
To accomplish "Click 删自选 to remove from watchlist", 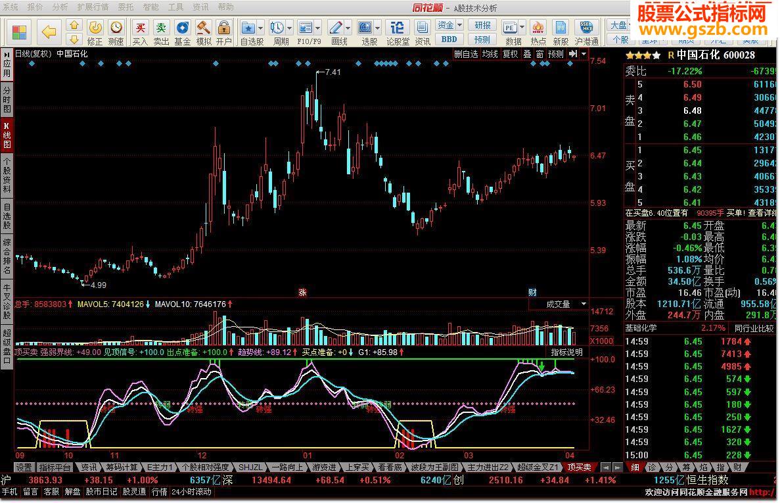I will coord(466,54).
